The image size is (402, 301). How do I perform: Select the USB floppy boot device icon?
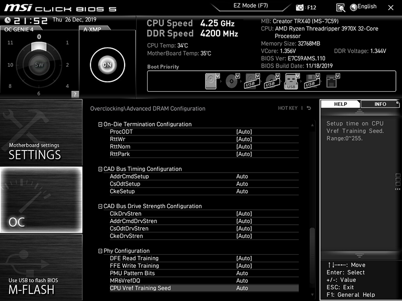tap(312, 81)
